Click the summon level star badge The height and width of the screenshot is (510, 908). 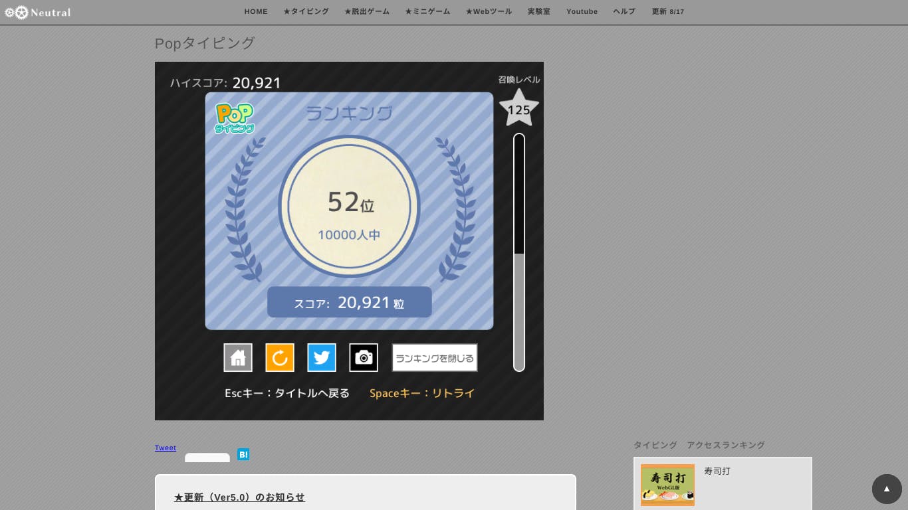[518, 109]
